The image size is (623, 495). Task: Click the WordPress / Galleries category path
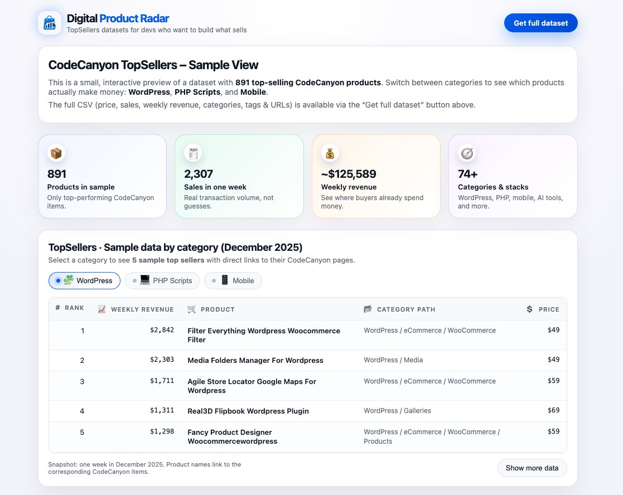click(397, 410)
